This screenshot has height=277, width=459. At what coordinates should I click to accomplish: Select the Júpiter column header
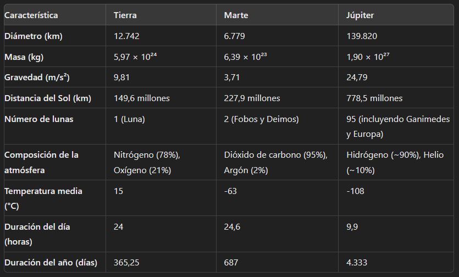360,15
